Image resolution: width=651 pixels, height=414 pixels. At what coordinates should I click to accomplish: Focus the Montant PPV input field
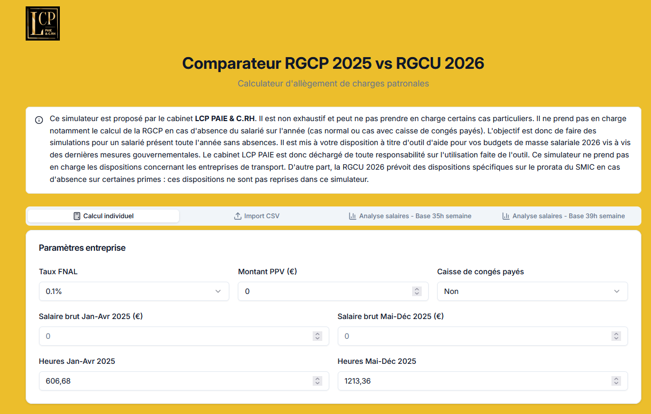click(326, 291)
